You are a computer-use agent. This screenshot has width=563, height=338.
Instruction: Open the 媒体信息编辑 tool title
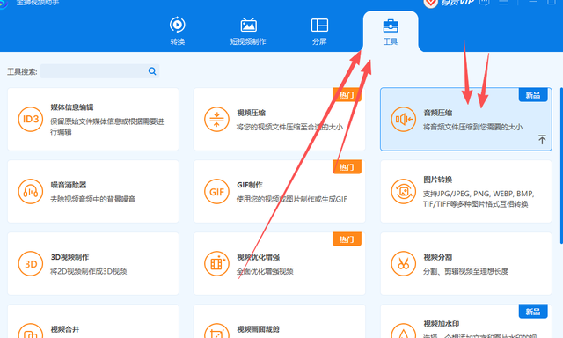(72, 107)
